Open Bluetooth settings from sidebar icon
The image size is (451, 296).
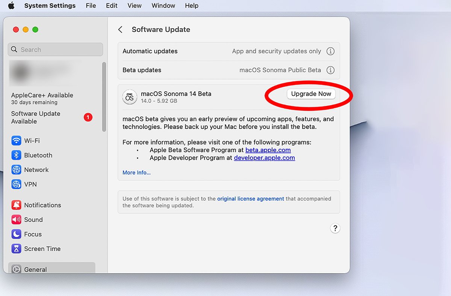click(x=16, y=155)
